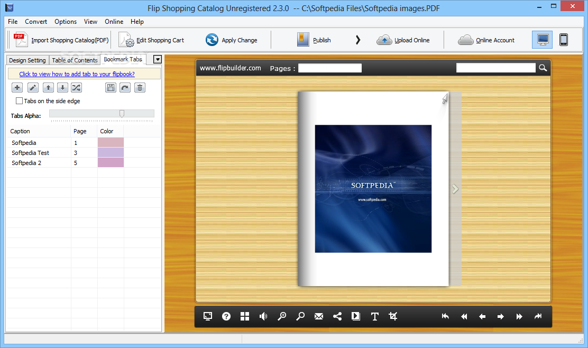Click Upload Online button

coord(403,40)
